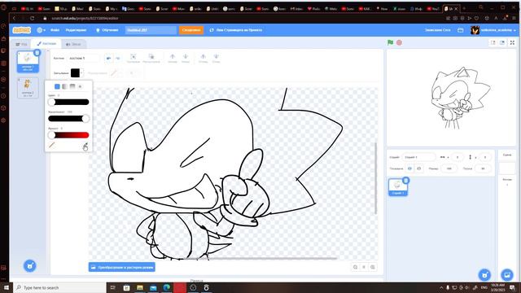Click the choose a costume button
Viewport: 521px width, 293px height.
[30, 266]
